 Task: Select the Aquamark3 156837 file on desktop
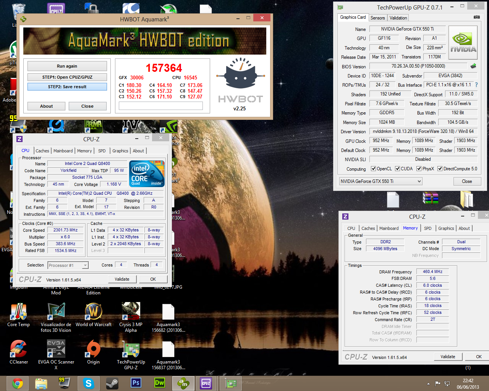click(168, 355)
